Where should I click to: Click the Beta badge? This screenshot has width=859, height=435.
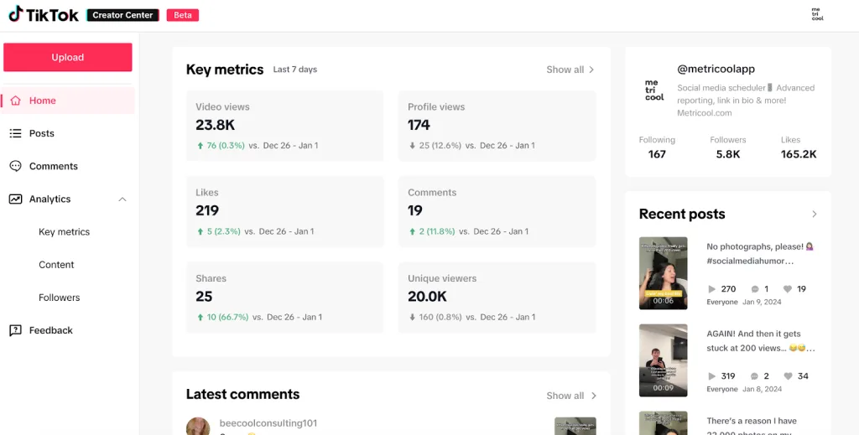point(182,15)
